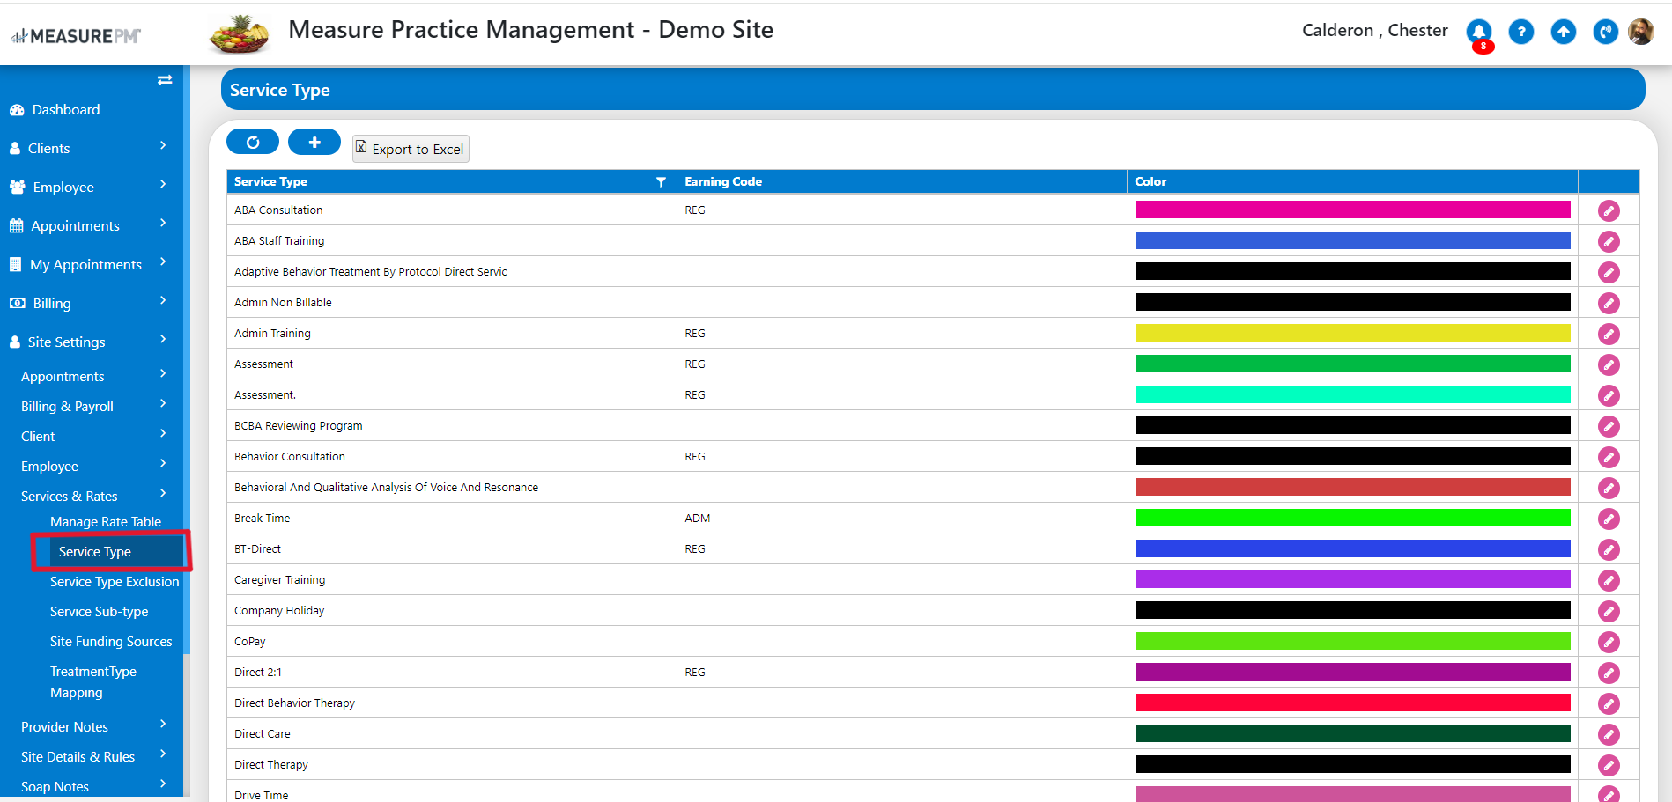Open Manage Rate Table
Image resolution: width=1672 pixels, height=802 pixels.
(106, 521)
